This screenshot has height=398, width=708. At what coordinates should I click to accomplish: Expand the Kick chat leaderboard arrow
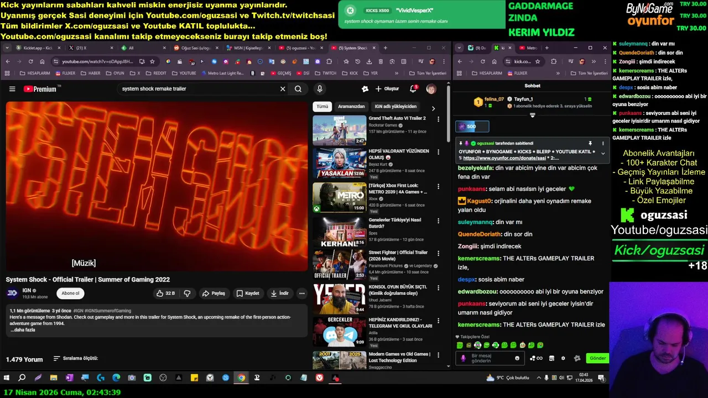tap(532, 116)
